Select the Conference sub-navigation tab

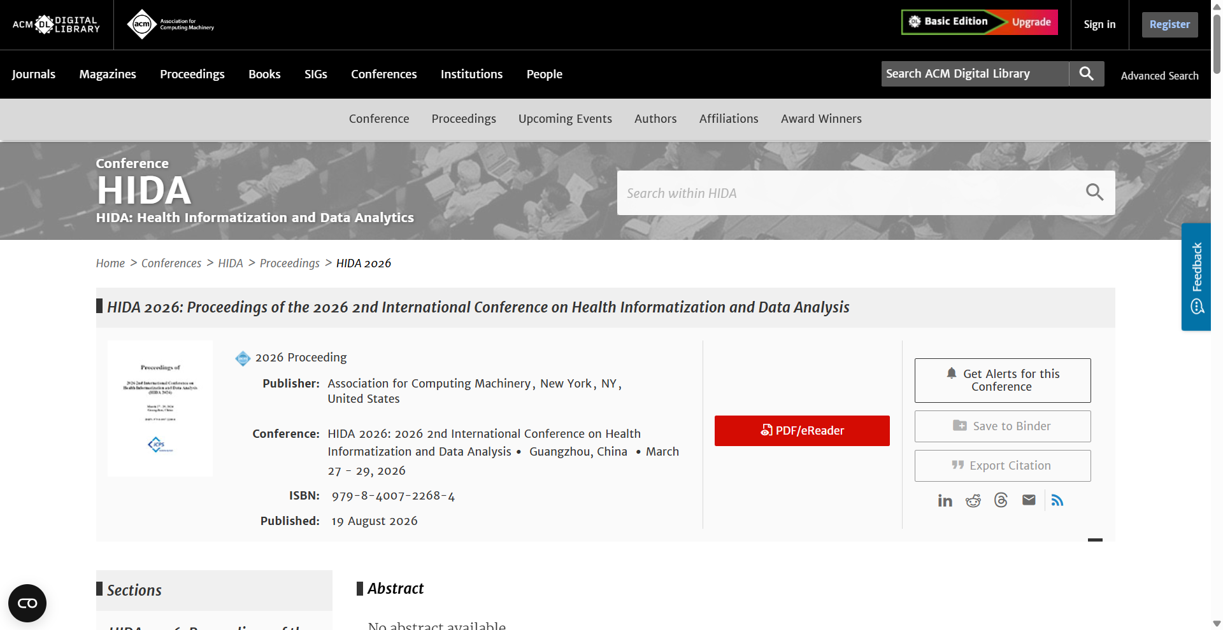point(379,119)
